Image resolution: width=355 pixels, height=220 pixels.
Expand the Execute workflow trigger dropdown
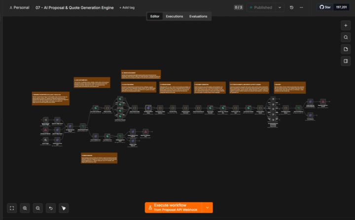pos(208,208)
